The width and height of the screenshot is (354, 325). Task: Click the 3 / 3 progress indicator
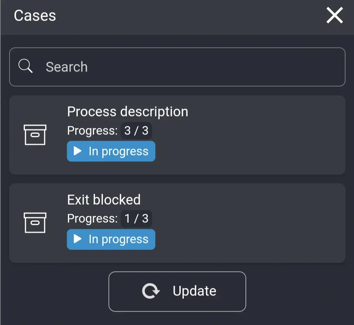pos(136,131)
